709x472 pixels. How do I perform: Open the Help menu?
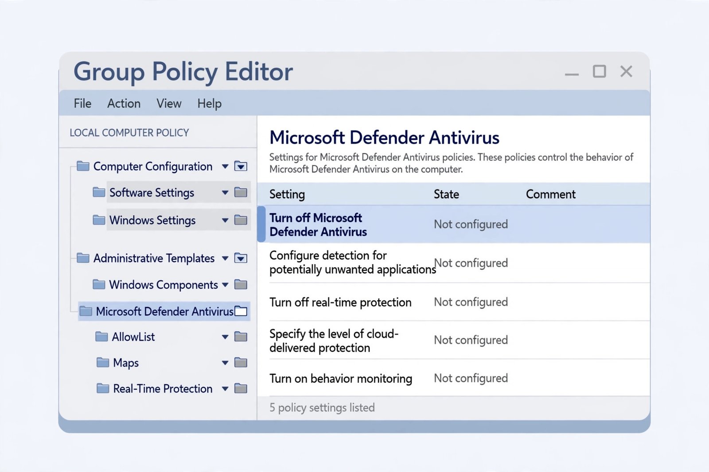(x=210, y=104)
